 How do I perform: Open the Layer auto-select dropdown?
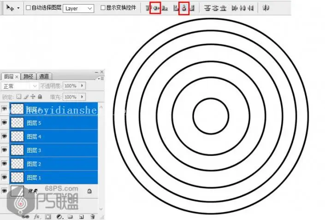tap(78, 8)
